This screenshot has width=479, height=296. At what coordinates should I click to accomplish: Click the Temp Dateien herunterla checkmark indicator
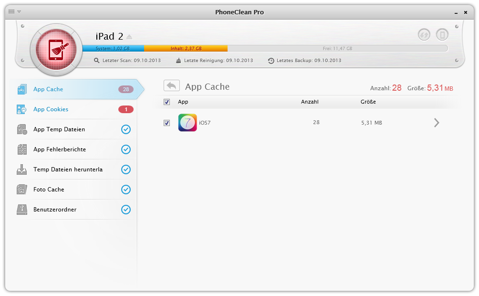tap(126, 169)
